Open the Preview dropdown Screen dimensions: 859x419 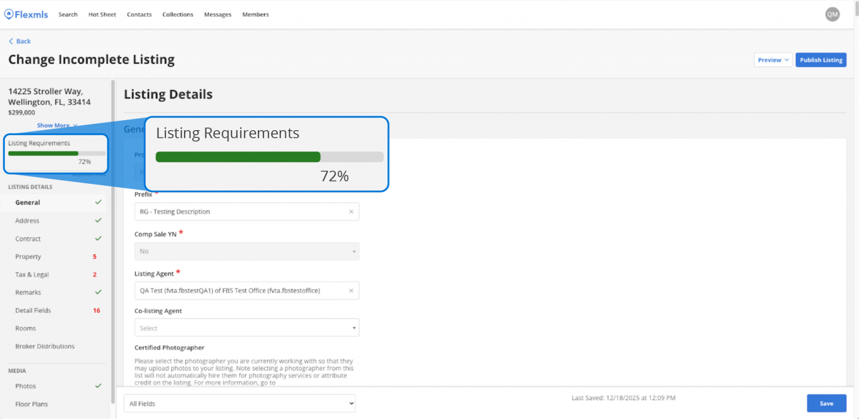773,60
